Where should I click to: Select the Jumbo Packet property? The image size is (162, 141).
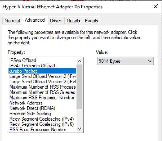42,71
